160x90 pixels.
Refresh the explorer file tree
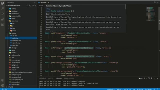coord(33,5)
